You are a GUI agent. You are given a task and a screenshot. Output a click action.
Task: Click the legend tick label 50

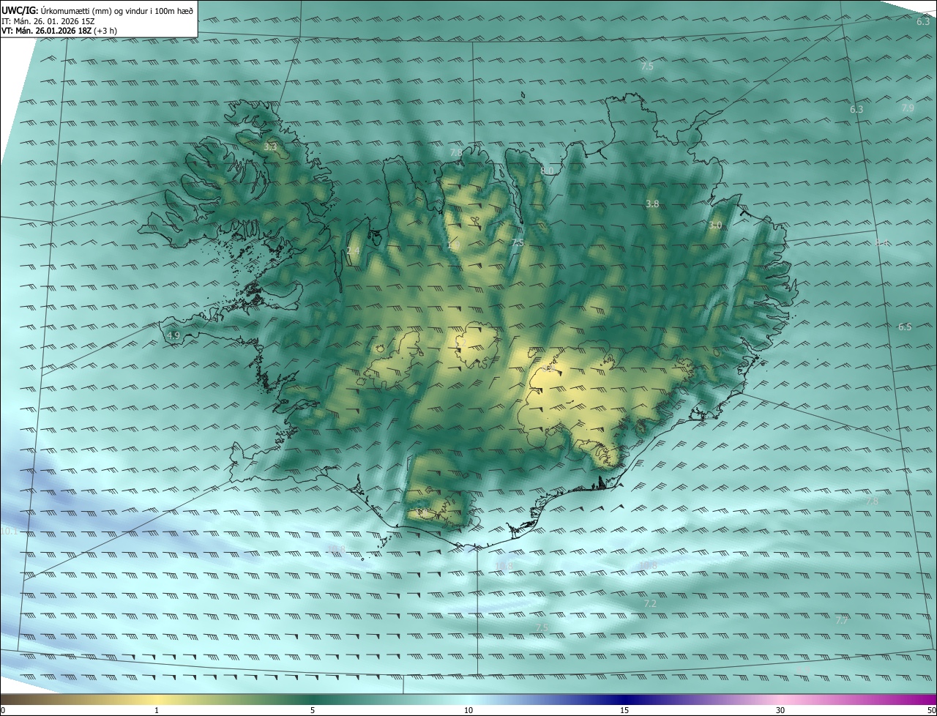coord(931,710)
